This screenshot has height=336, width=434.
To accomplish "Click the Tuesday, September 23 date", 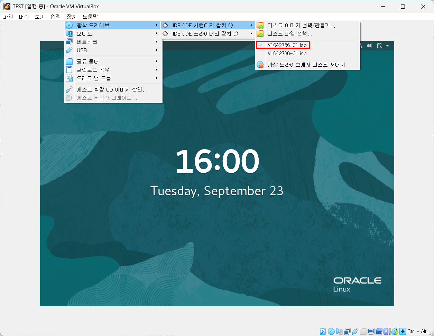I will click(x=217, y=191).
